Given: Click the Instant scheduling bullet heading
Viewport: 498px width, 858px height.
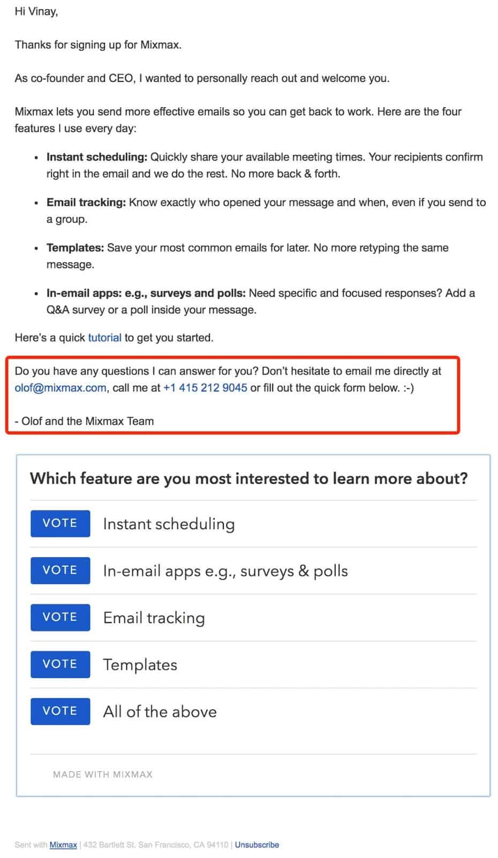Looking at the screenshot, I should [96, 157].
